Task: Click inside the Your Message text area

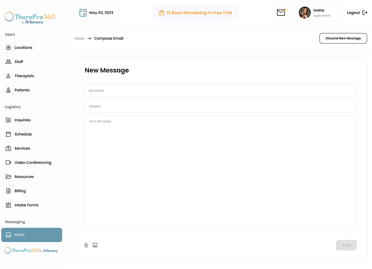Action: pyautogui.click(x=221, y=173)
